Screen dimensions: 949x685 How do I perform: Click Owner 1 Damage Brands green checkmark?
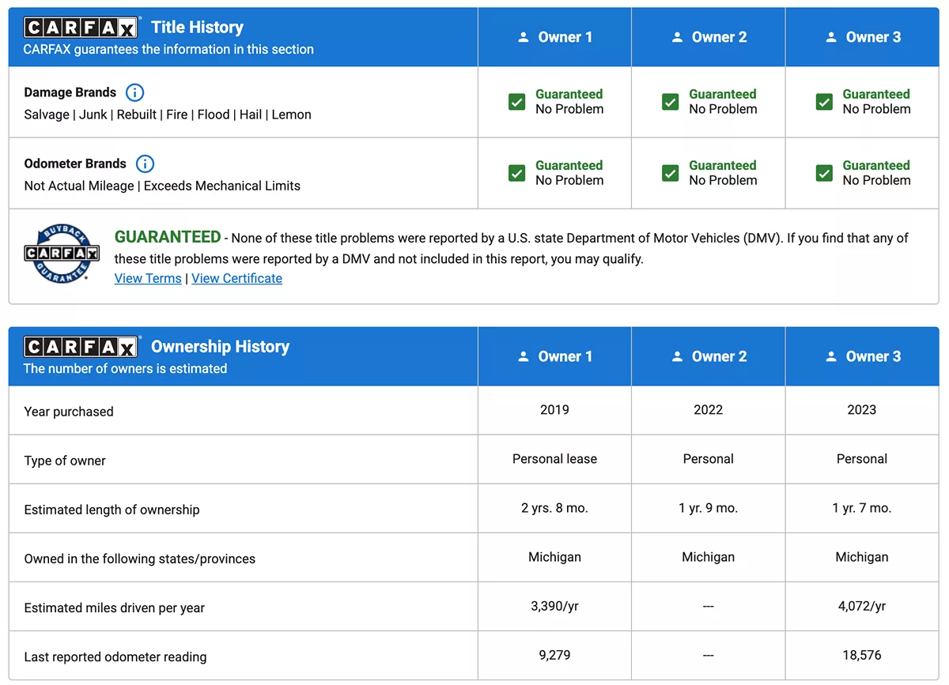(517, 102)
